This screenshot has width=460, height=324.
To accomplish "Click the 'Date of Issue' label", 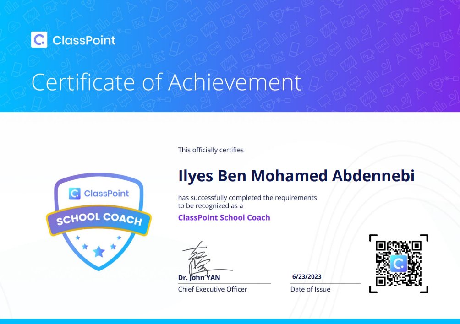I will [310, 289].
